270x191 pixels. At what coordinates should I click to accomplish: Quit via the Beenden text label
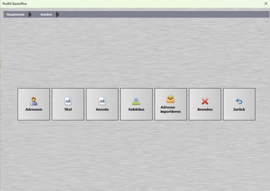(205, 110)
